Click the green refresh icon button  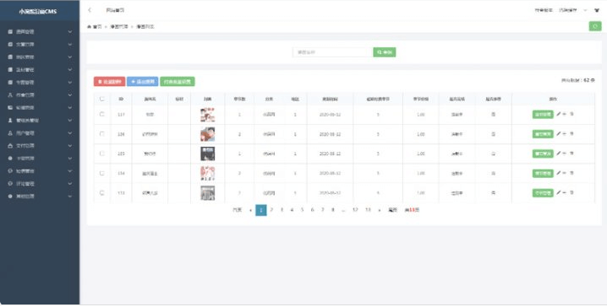pyautogui.click(x=595, y=26)
